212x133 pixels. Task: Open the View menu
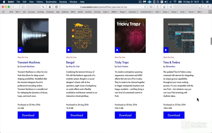pos(31,2)
